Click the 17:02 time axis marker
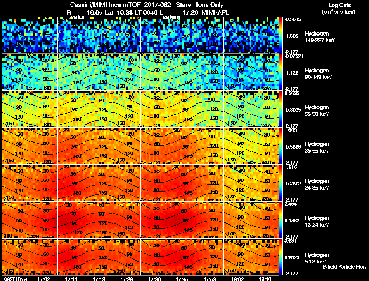Screen dimensions: 369x281 pos(43,279)
